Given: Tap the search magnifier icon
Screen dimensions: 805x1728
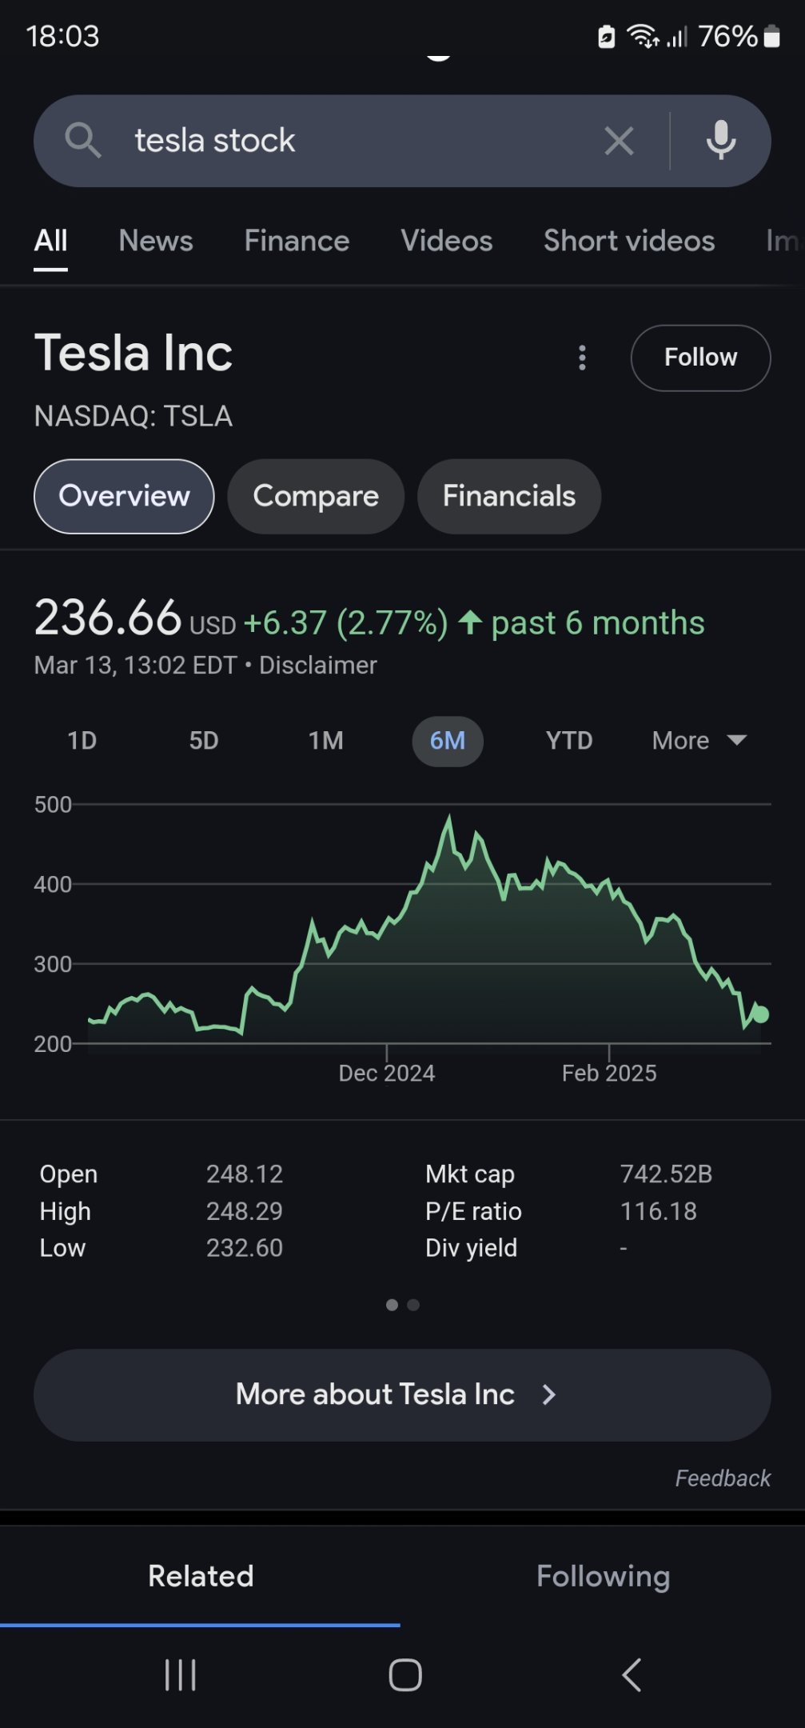Looking at the screenshot, I should coord(82,141).
